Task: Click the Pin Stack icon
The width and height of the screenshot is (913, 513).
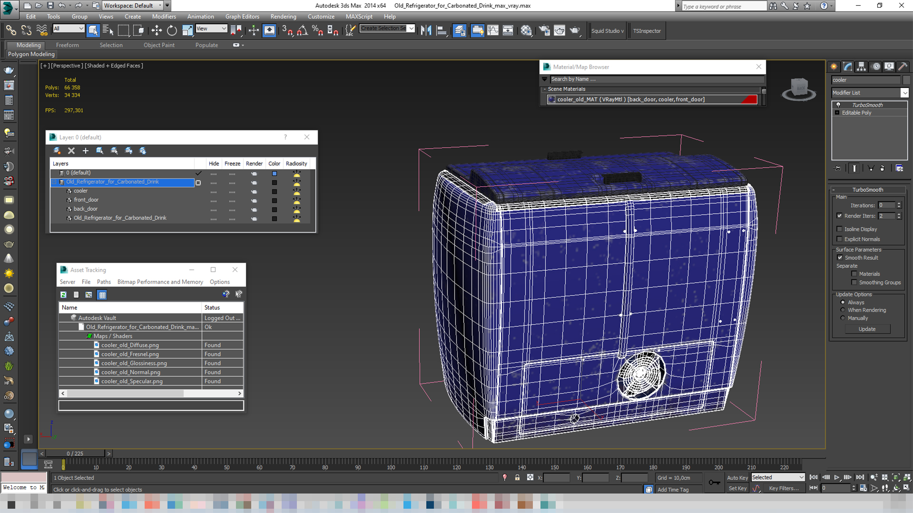Action: pyautogui.click(x=838, y=168)
